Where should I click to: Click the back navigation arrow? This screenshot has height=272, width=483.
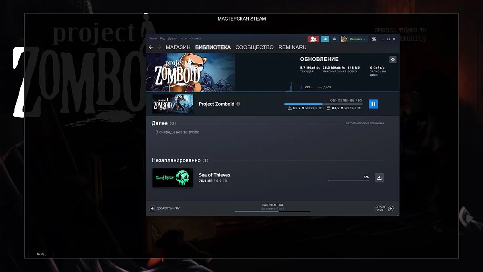click(x=151, y=48)
